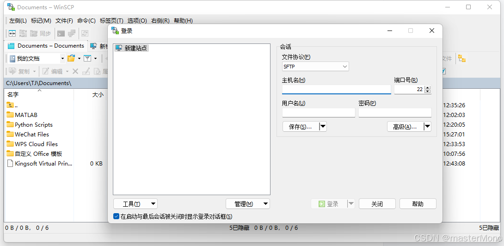The height and width of the screenshot is (246, 504).
Task: Open the 帮助 menu in menu bar
Action: coord(183,21)
